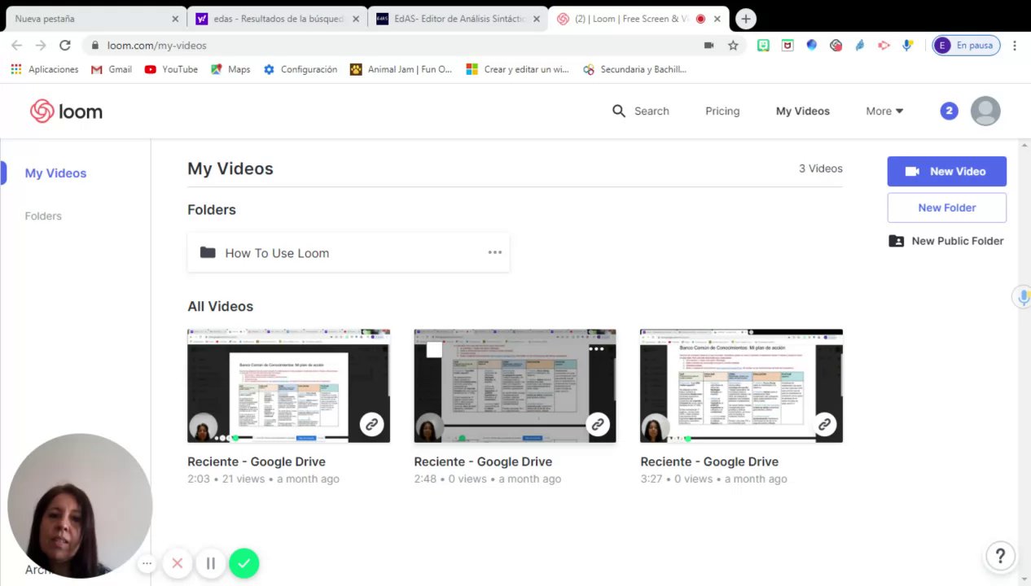Viewport: 1031px width, 586px height.
Task: Open a new Chrome tab with plus
Action: click(746, 19)
